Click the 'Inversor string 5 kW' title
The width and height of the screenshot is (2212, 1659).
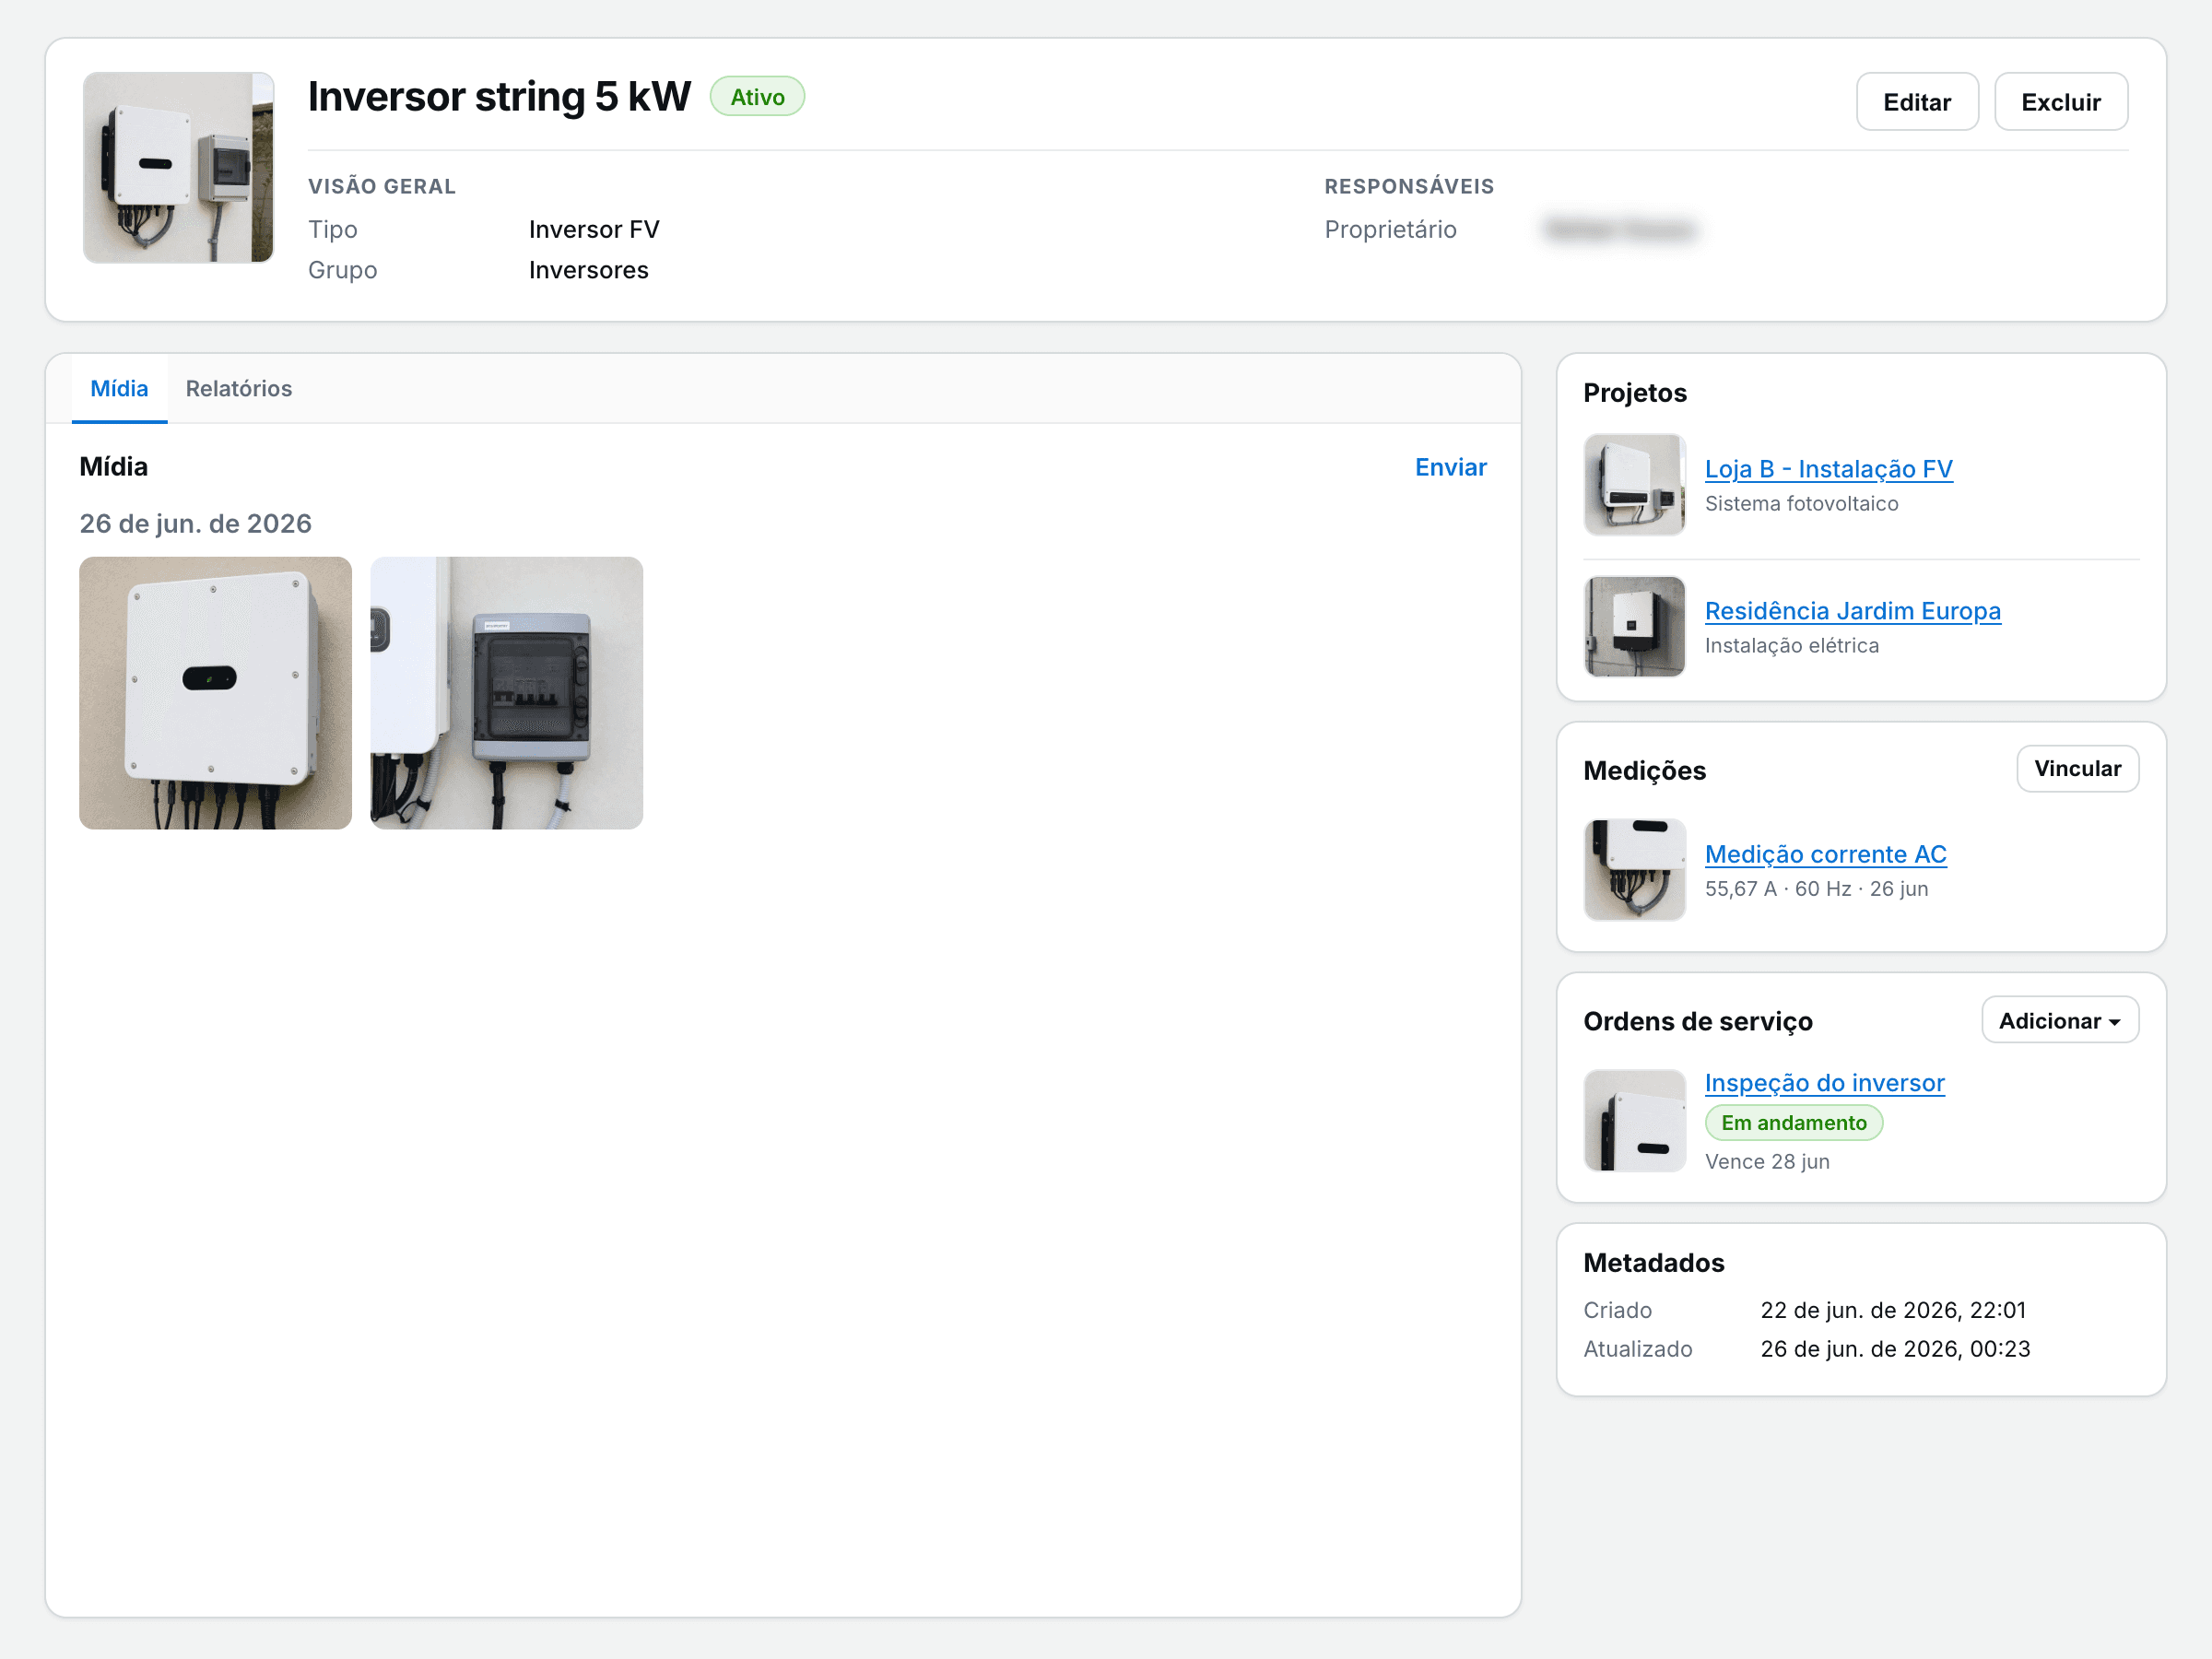(x=499, y=96)
